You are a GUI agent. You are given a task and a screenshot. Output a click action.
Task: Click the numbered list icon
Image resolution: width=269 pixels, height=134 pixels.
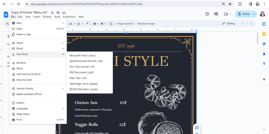79,24
